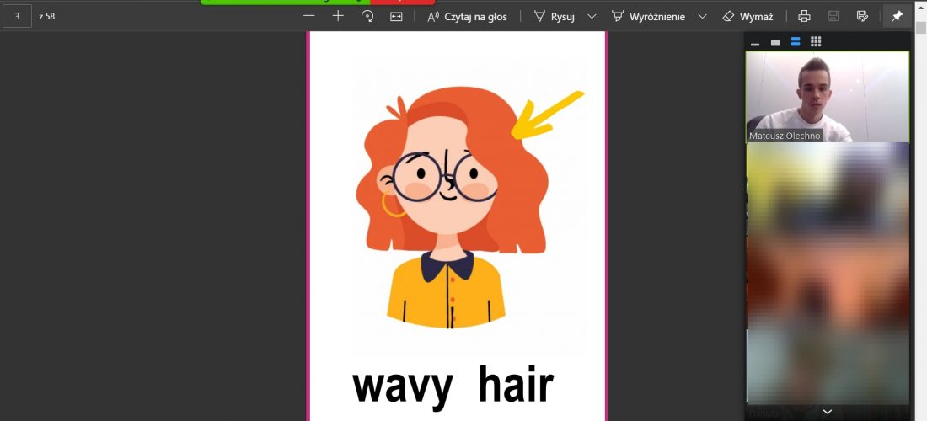Viewport: 927px width, 421px height.
Task: Toggle the pin toolbar icon
Action: pyautogui.click(x=897, y=17)
